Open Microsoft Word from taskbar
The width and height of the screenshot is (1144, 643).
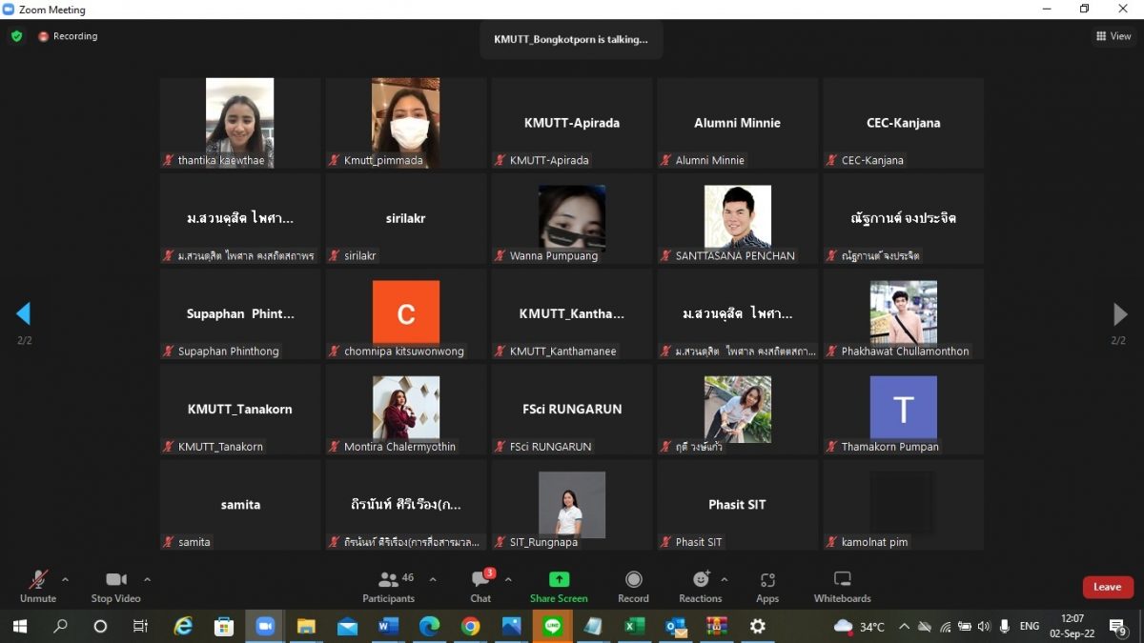click(388, 627)
